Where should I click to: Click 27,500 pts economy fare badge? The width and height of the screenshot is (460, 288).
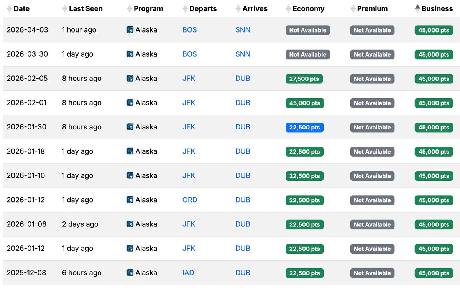pyautogui.click(x=304, y=79)
